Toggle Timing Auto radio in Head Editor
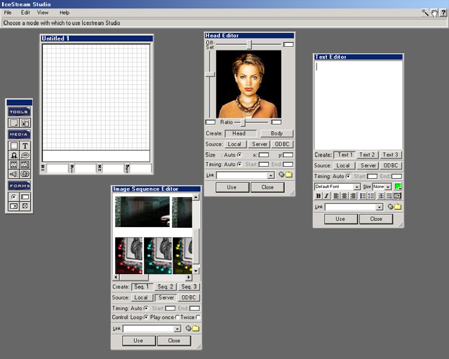The width and height of the screenshot is (449, 359). tap(239, 164)
